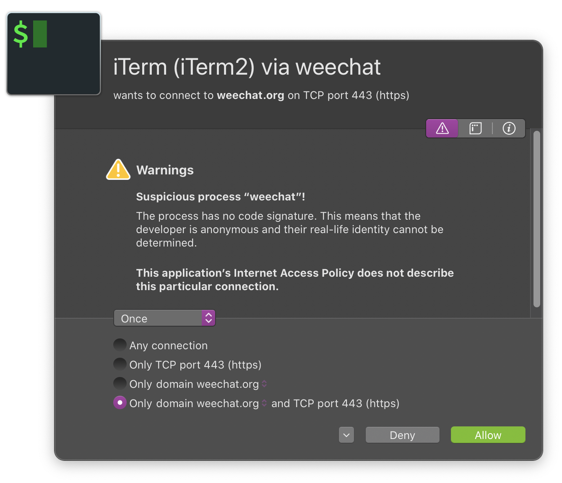The height and width of the screenshot is (483, 562).
Task: Open the circled info tab
Action: point(509,128)
